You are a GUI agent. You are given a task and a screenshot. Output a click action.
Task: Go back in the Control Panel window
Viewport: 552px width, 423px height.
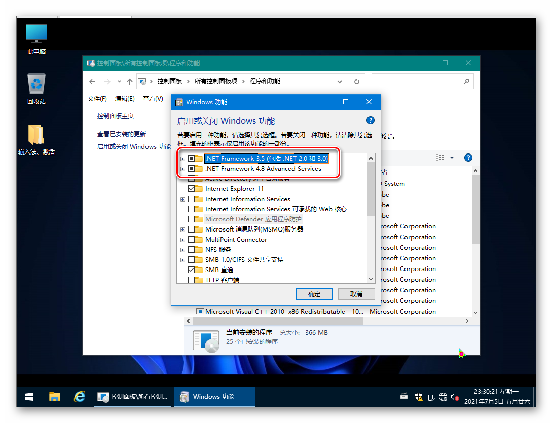coord(92,81)
